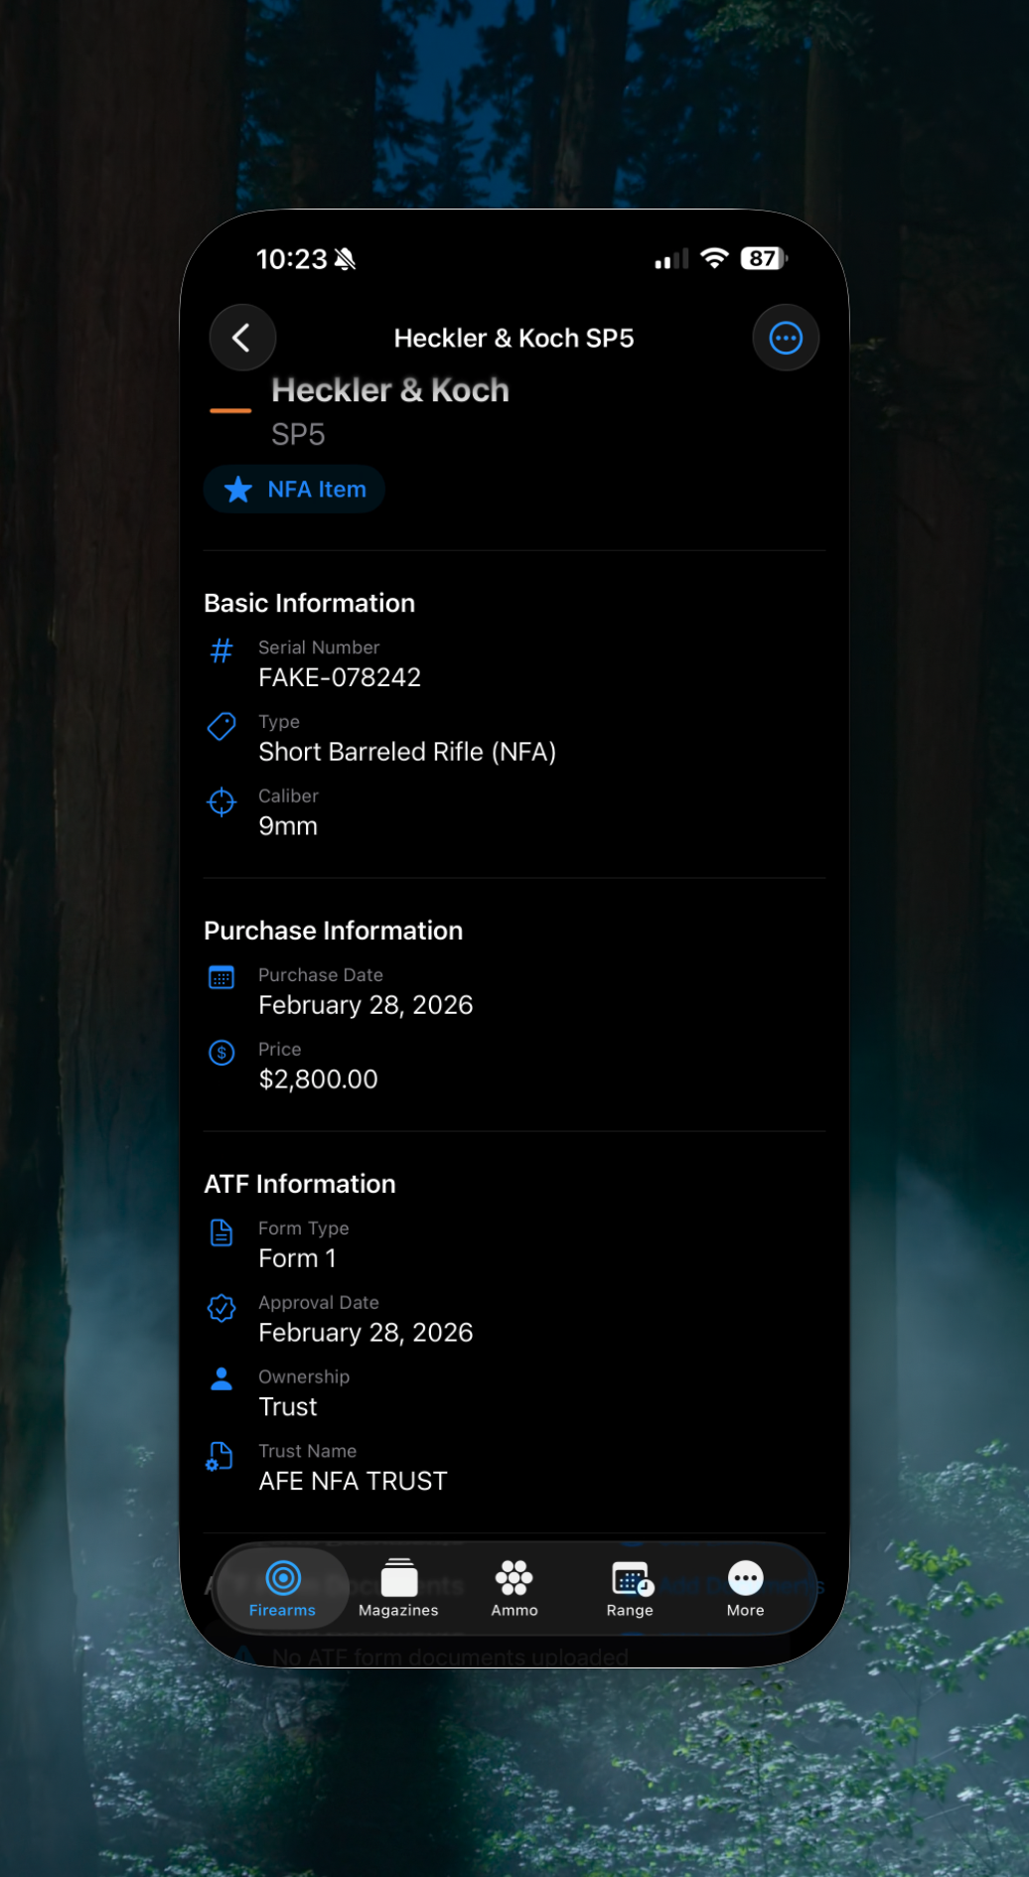Select approval date February 28, 2026
Viewport: 1029px width, 1877px height.
click(x=366, y=1333)
